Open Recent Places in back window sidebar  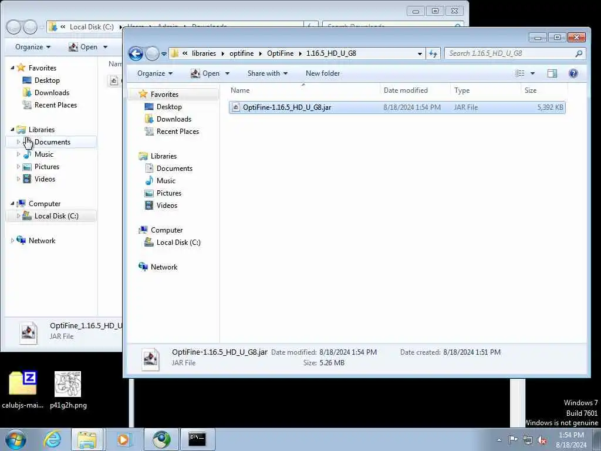[56, 105]
